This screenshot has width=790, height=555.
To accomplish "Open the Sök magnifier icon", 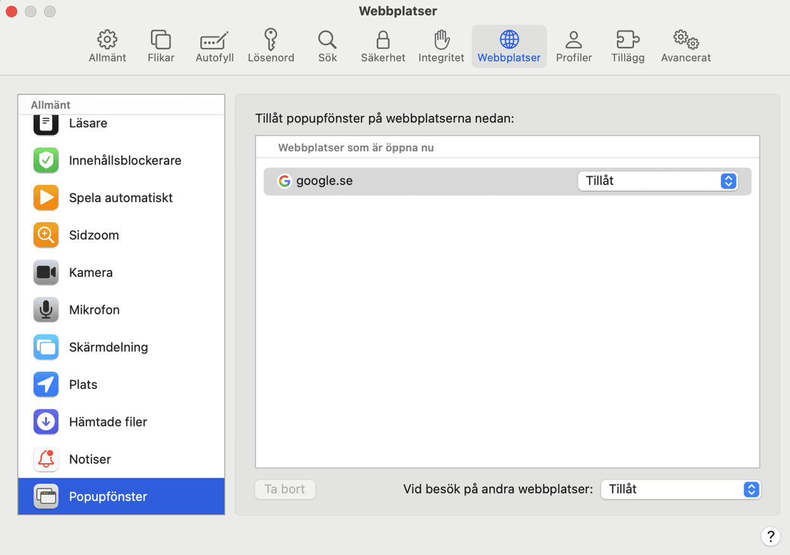I will (327, 39).
